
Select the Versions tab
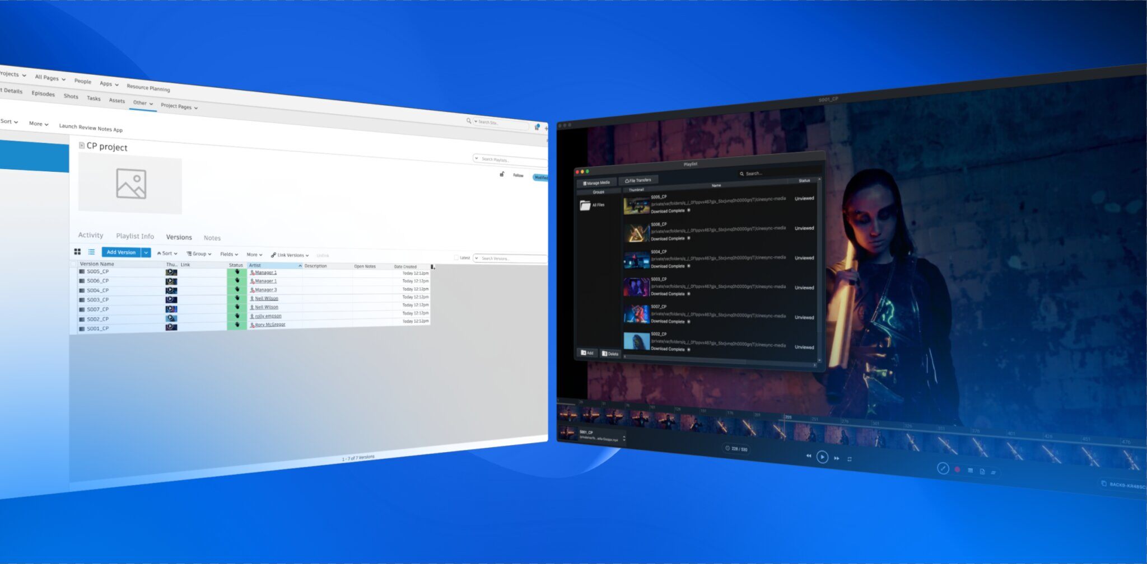coord(179,237)
